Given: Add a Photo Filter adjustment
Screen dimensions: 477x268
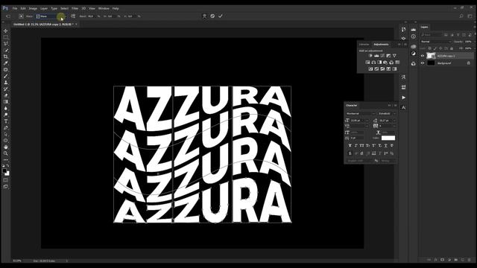Looking at the screenshot, I should click(x=385, y=63).
